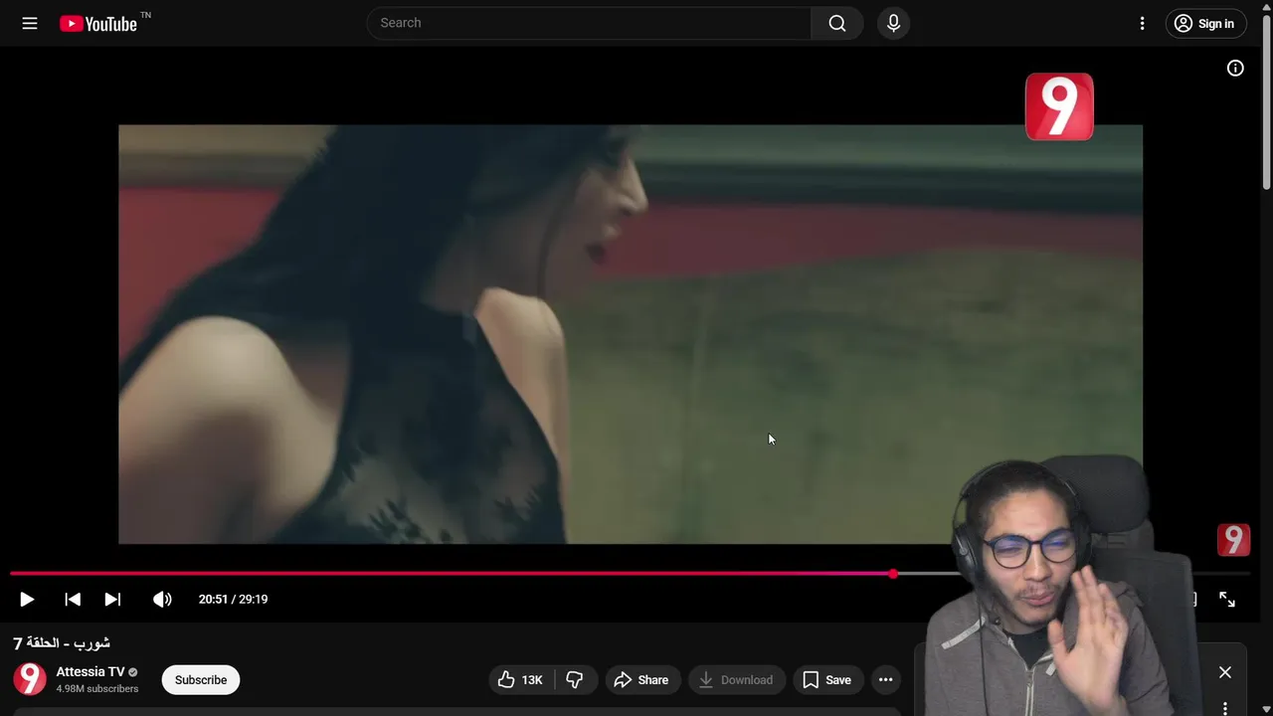Mute the video volume
Screen dimensions: 1273x716
click(x=162, y=599)
